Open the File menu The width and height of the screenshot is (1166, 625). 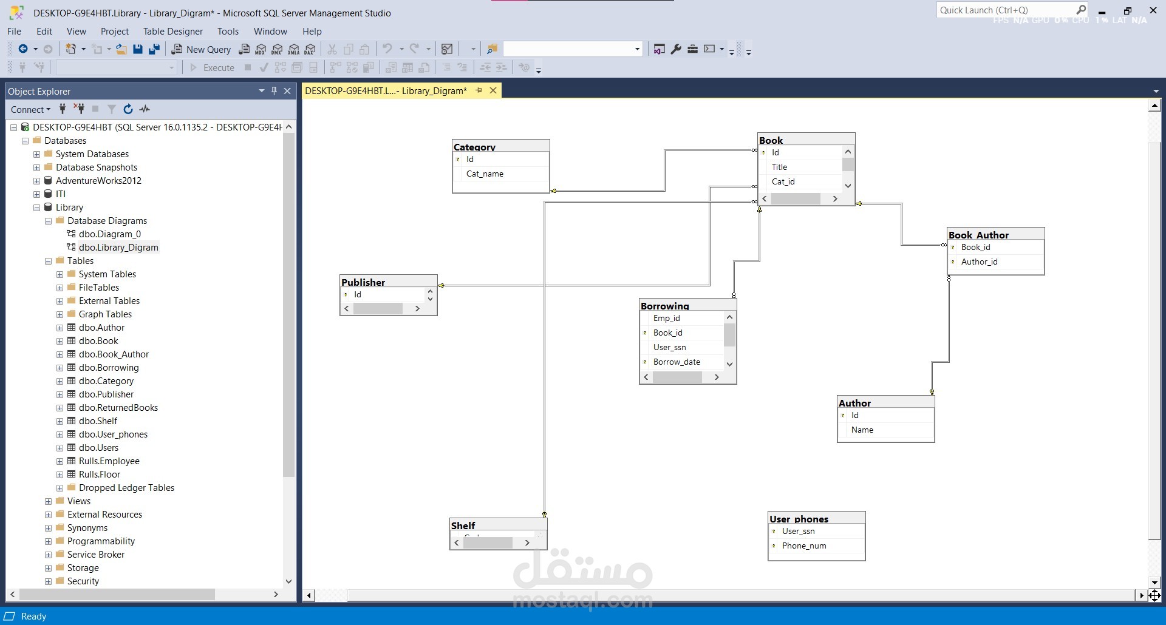14,31
